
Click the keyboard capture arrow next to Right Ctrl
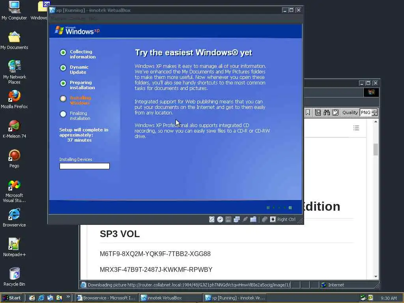(273, 219)
